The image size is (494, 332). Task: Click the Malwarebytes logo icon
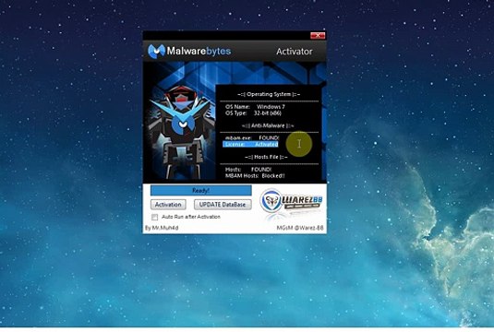click(x=156, y=51)
